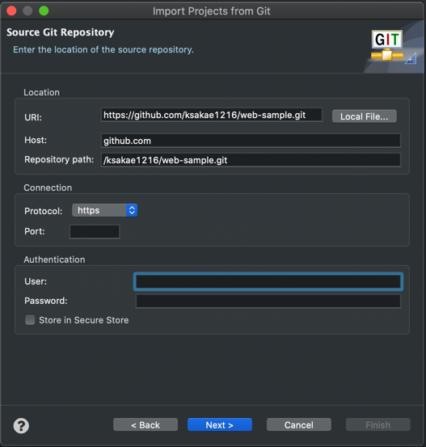Click the User authentication field

click(268, 281)
